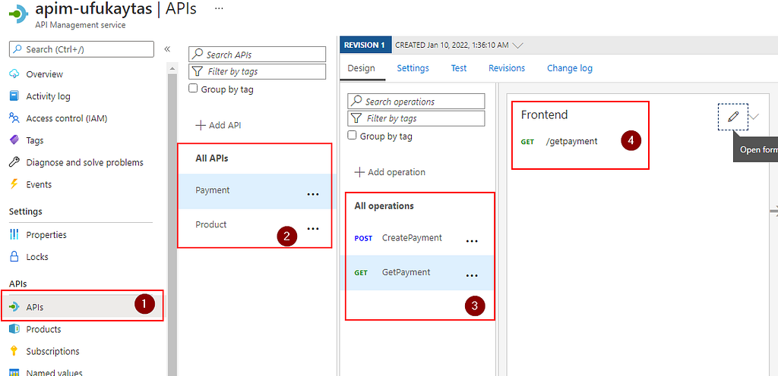Click the Subscriptions key icon

[x=14, y=351]
